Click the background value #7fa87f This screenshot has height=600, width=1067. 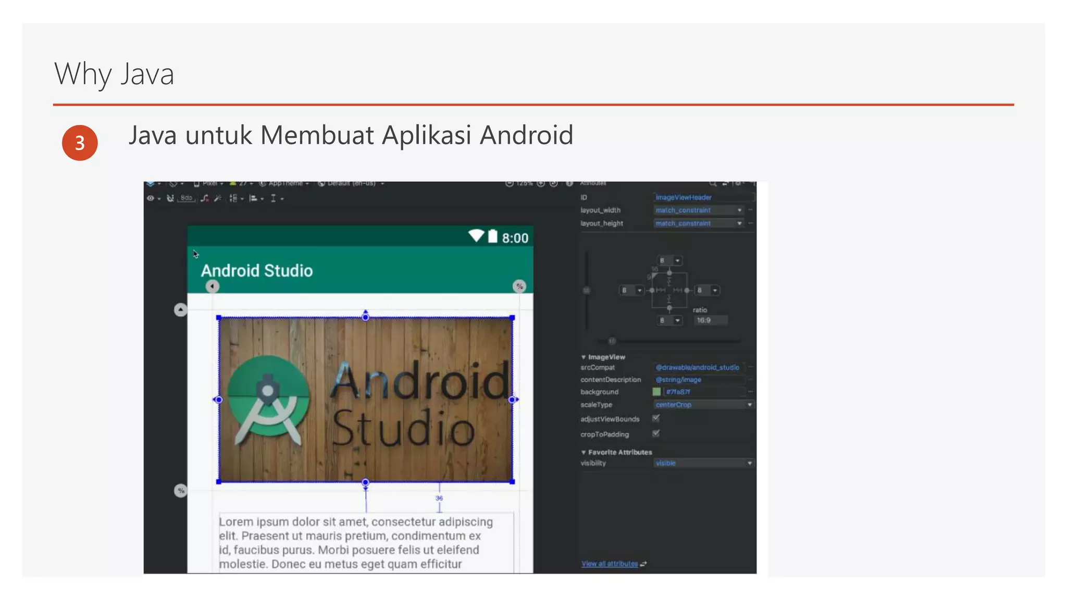pos(704,392)
